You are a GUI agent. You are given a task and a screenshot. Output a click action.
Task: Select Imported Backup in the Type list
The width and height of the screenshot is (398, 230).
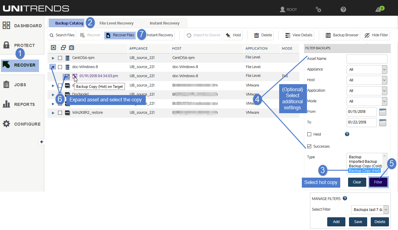click(363, 162)
